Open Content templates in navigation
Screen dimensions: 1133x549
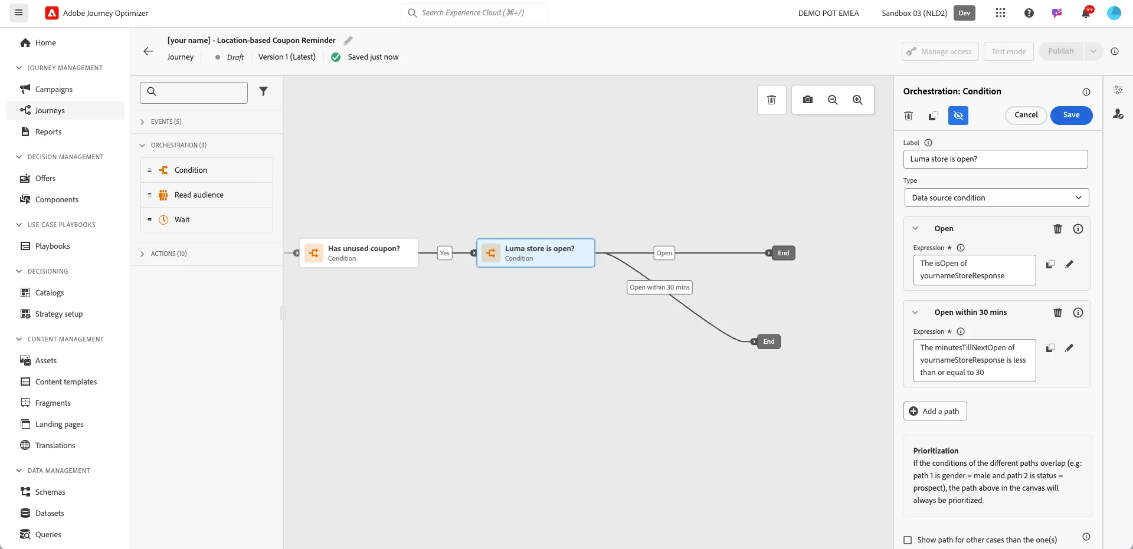tap(65, 382)
